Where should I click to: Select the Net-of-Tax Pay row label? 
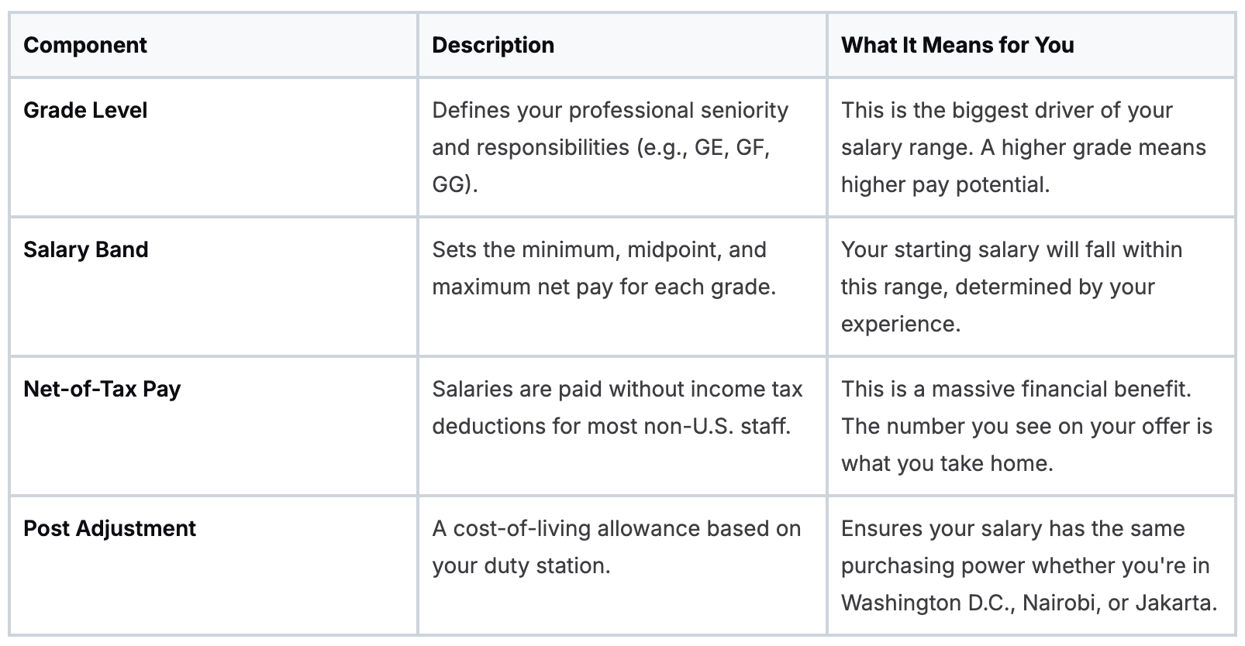point(102,389)
